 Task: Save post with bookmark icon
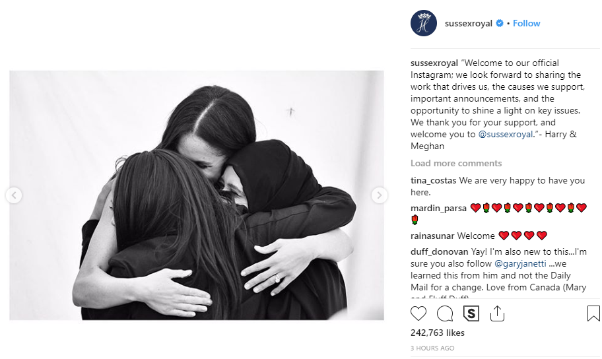point(593,313)
